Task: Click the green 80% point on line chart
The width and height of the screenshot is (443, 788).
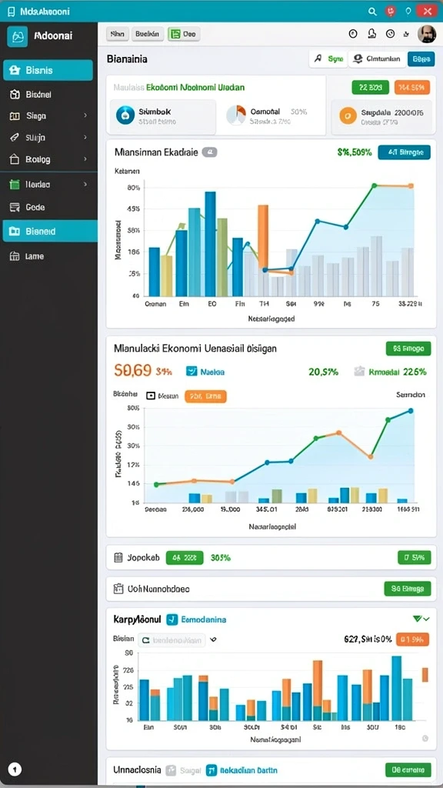Action: point(375,185)
